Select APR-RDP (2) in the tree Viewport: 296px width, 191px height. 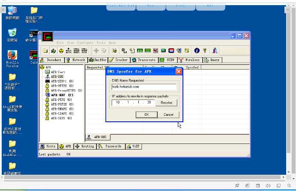coord(59,95)
